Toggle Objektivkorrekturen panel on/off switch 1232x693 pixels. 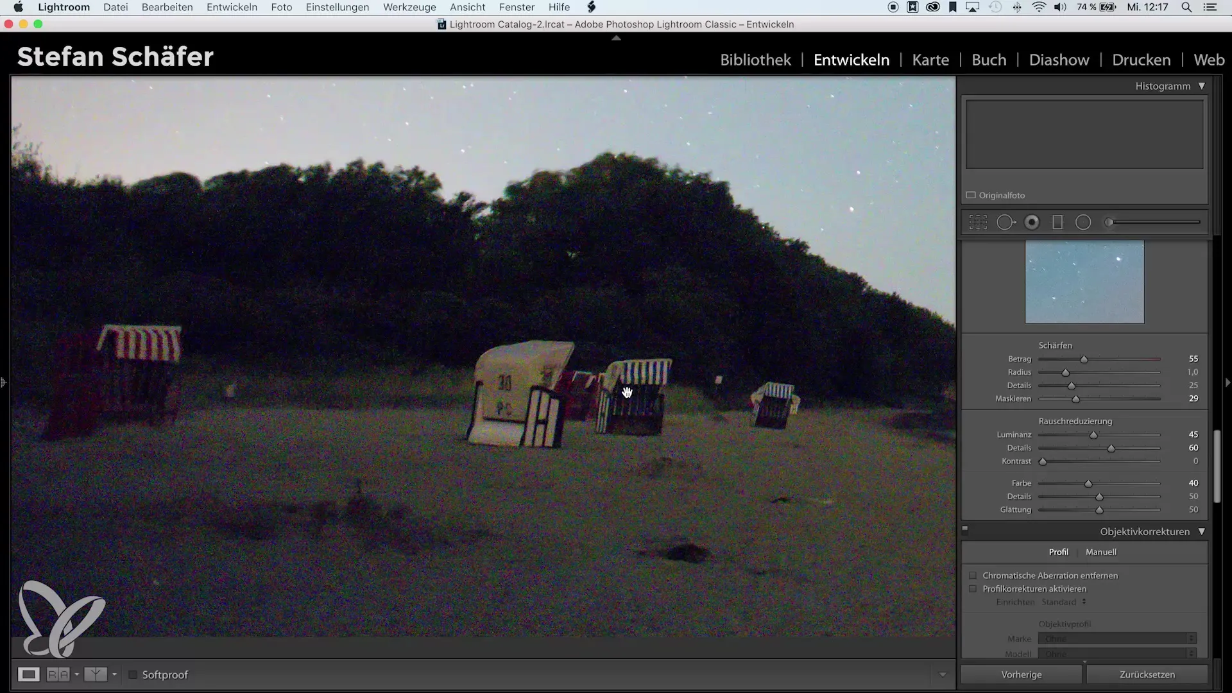[x=965, y=530]
